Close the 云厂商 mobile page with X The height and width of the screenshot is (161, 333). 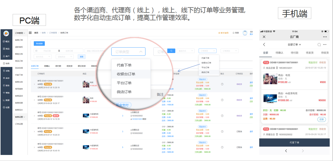pyautogui.click(x=264, y=37)
